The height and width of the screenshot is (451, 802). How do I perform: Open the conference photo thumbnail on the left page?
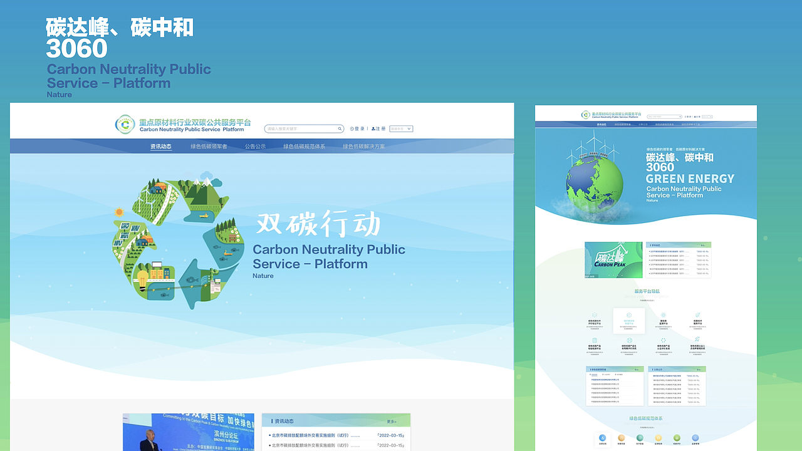coord(189,432)
